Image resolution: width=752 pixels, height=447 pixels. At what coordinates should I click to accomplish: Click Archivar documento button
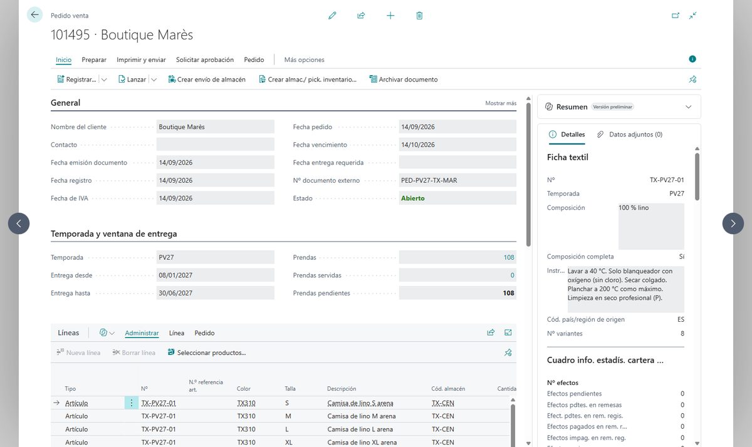point(404,80)
